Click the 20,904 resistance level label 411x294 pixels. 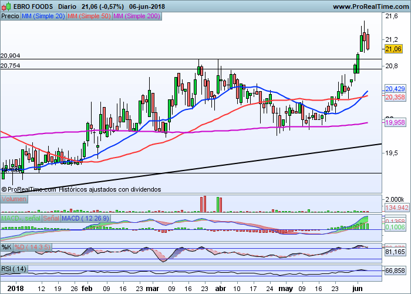click(10, 56)
